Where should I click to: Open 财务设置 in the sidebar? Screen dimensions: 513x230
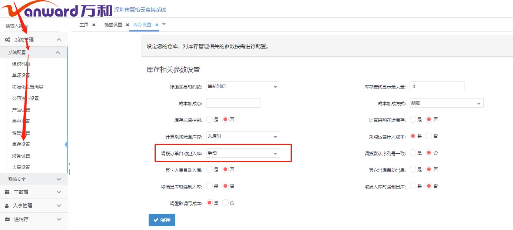[21, 156]
